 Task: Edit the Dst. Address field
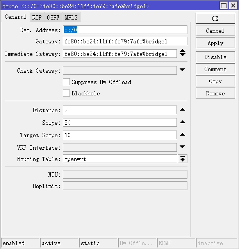[125, 30]
